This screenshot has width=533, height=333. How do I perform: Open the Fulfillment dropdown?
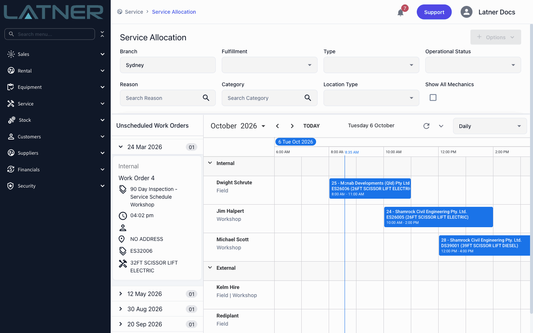pyautogui.click(x=269, y=65)
